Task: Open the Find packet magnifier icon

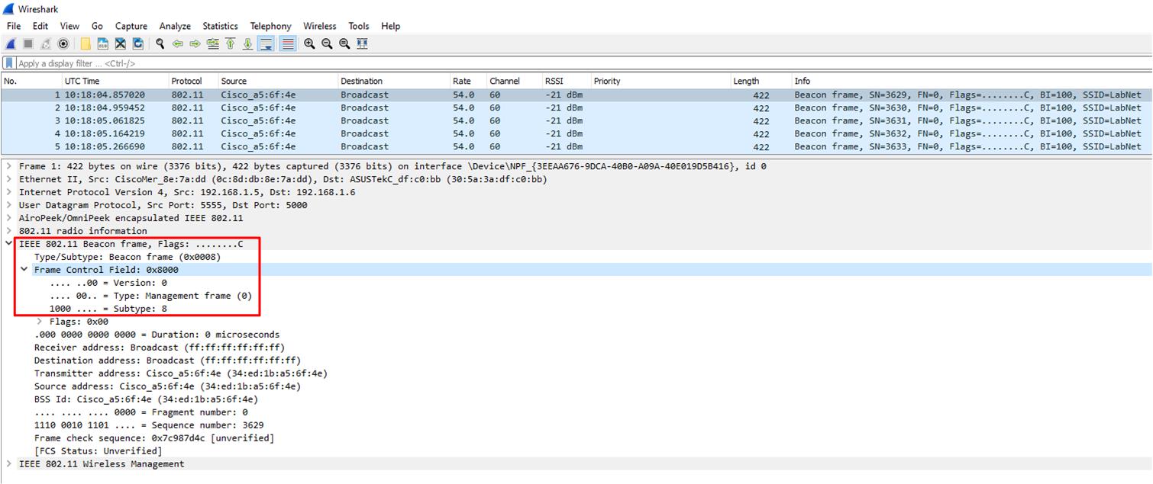Action: (161, 43)
